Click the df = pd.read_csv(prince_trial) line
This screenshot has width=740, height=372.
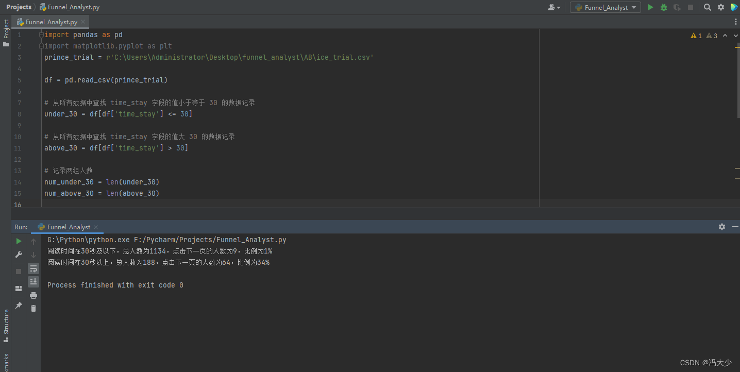106,80
